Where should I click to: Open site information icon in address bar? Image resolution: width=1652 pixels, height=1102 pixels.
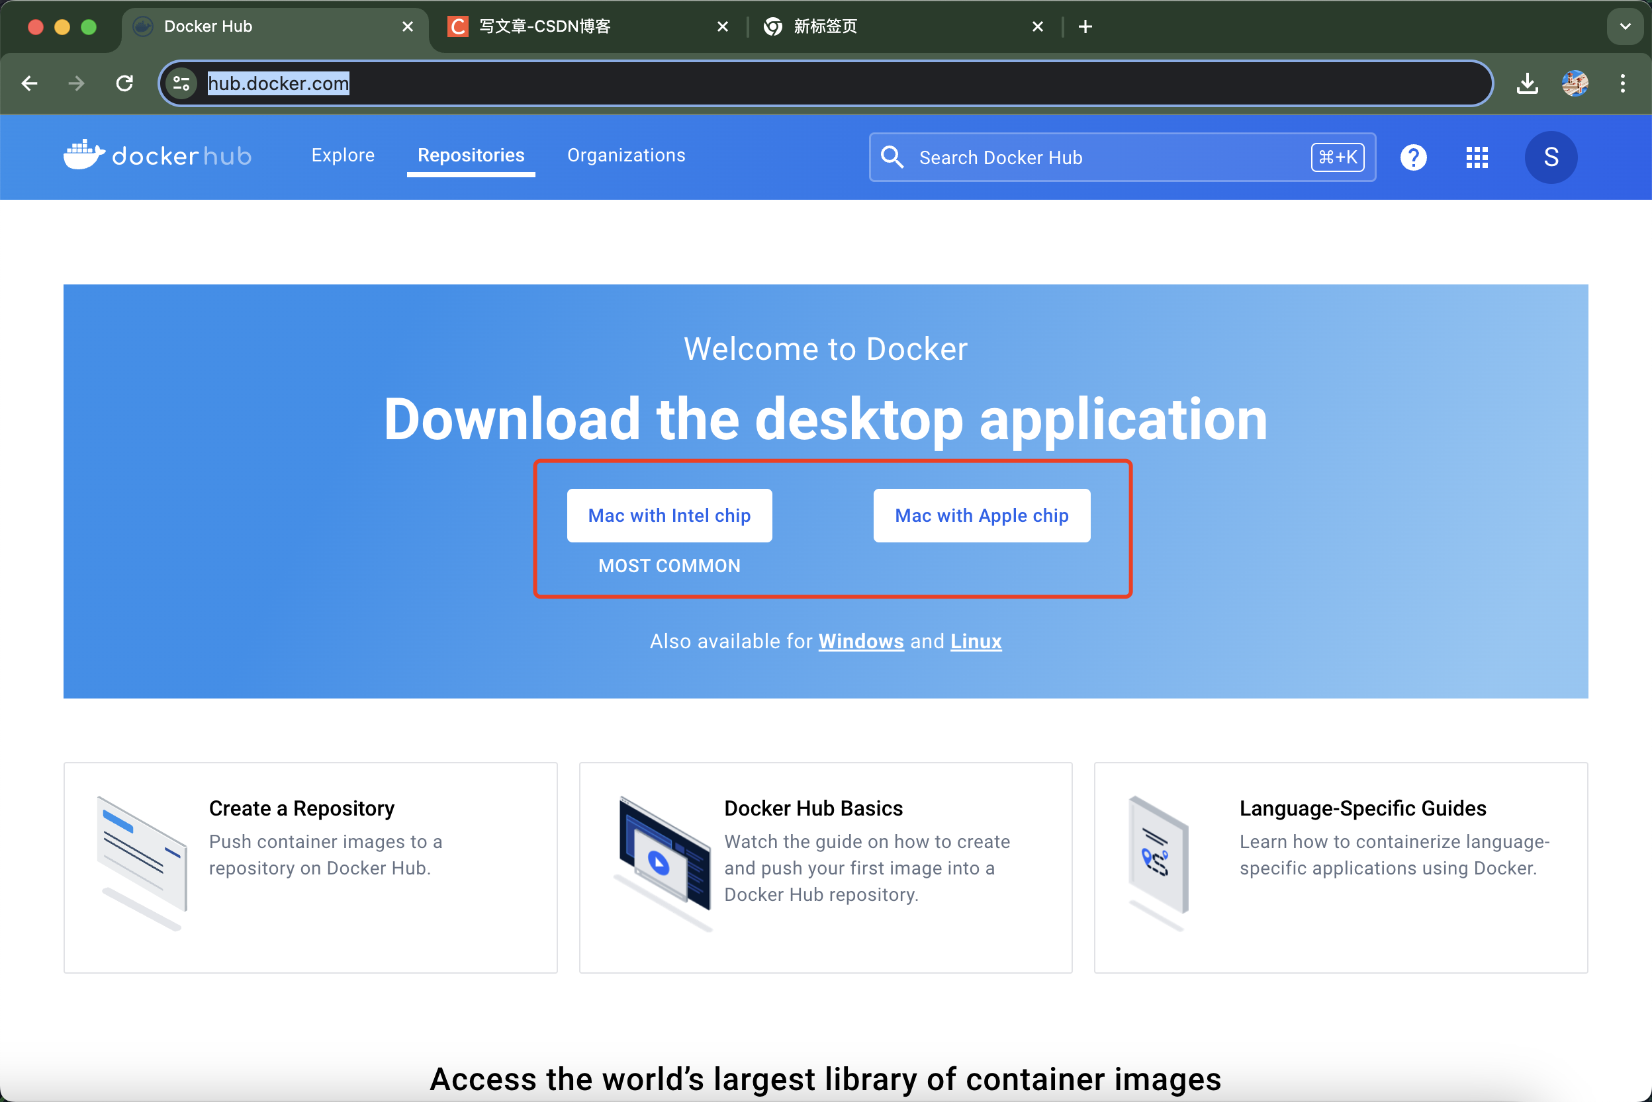[181, 83]
